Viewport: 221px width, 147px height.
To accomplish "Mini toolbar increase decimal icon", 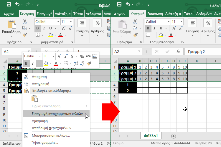I will pos(76,64).
